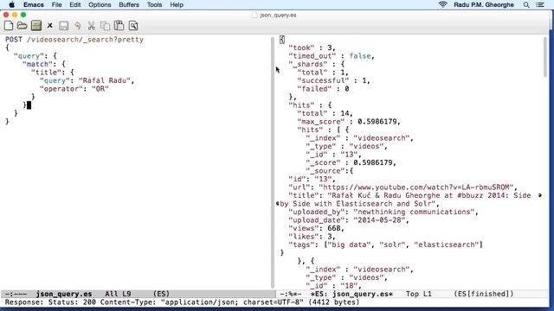Click the Wi-Fi status icon
This screenshot has width=554, height=311.
[x=442, y=4]
